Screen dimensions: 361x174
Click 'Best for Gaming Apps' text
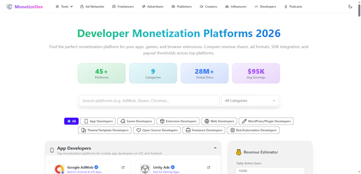(166, 172)
